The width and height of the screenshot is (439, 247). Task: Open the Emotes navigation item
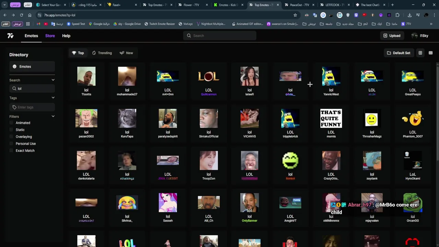tap(31, 36)
